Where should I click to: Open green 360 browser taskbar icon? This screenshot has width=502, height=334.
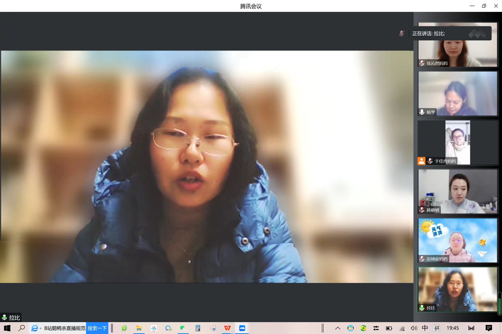point(124,328)
